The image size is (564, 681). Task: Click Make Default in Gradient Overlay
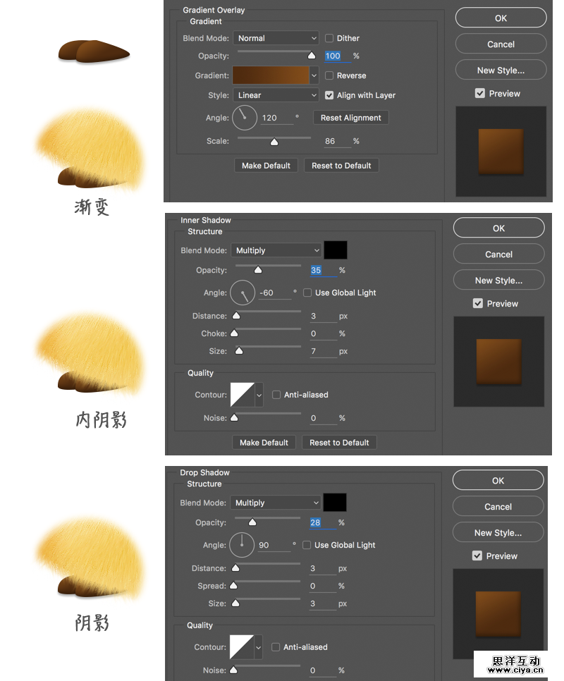click(x=266, y=166)
